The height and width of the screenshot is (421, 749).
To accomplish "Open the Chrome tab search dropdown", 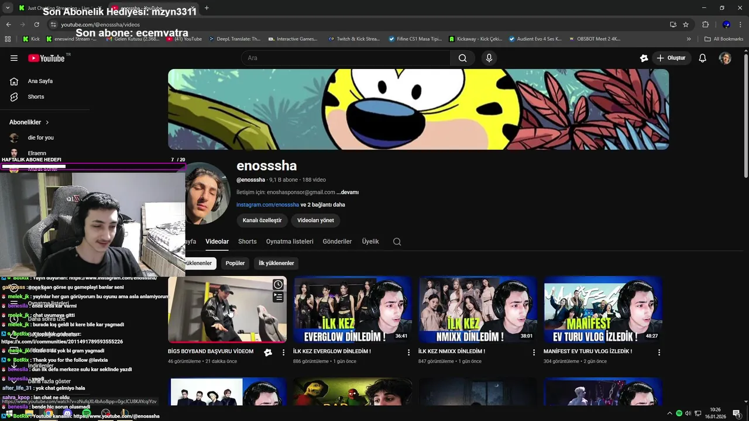I will [8, 8].
